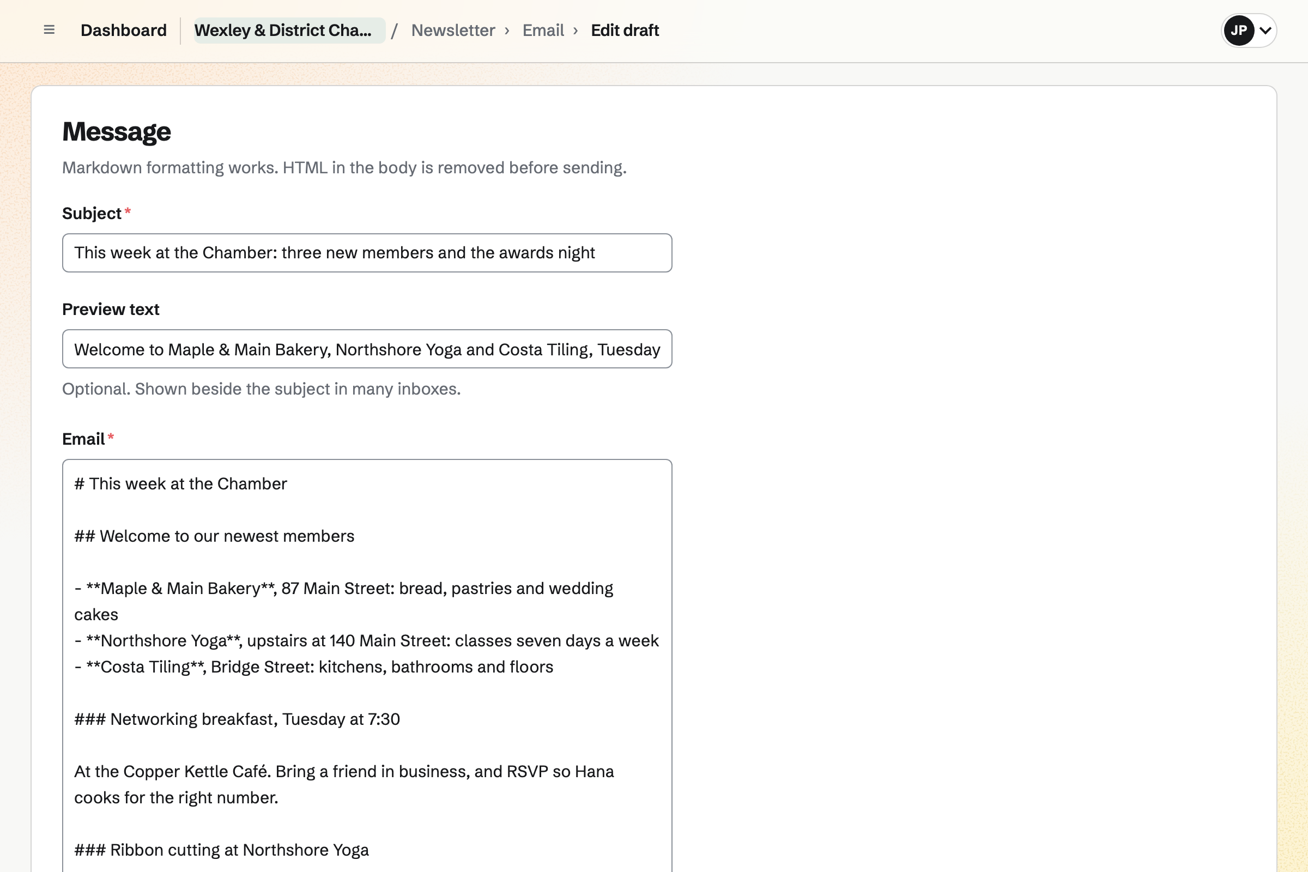
Task: Click the Costa Tiling list line
Action: pos(314,666)
